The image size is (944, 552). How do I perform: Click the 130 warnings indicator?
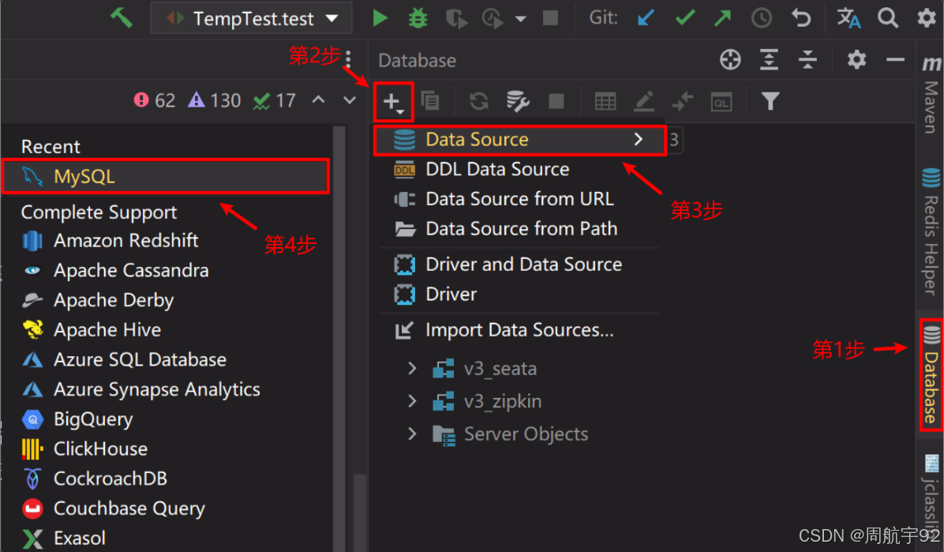(x=215, y=100)
